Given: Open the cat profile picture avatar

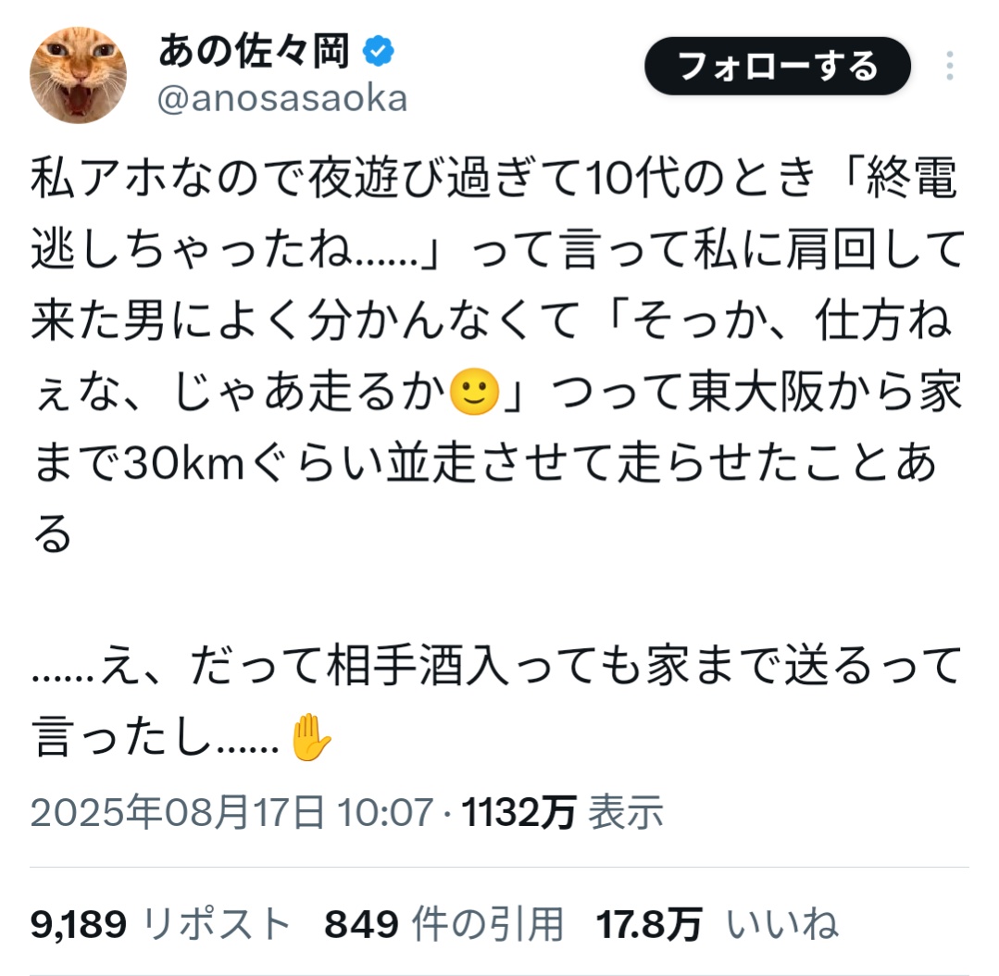Looking at the screenshot, I should (x=79, y=75).
